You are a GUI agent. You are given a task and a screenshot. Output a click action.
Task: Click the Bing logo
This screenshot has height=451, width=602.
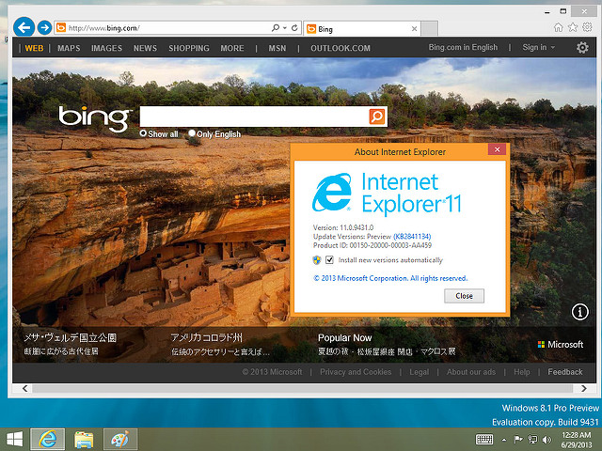coord(94,119)
